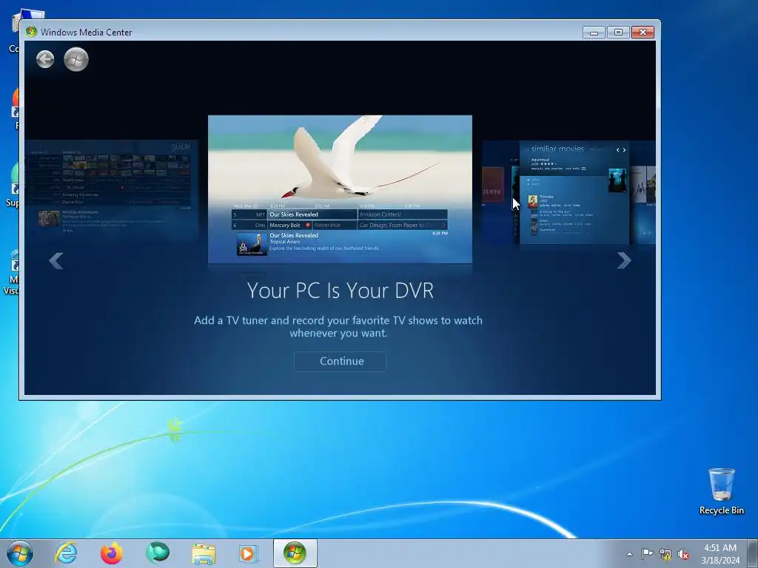The image size is (758, 568).
Task: Click the 'Your PC Is Your DVR' heading
Action: pyautogui.click(x=341, y=290)
